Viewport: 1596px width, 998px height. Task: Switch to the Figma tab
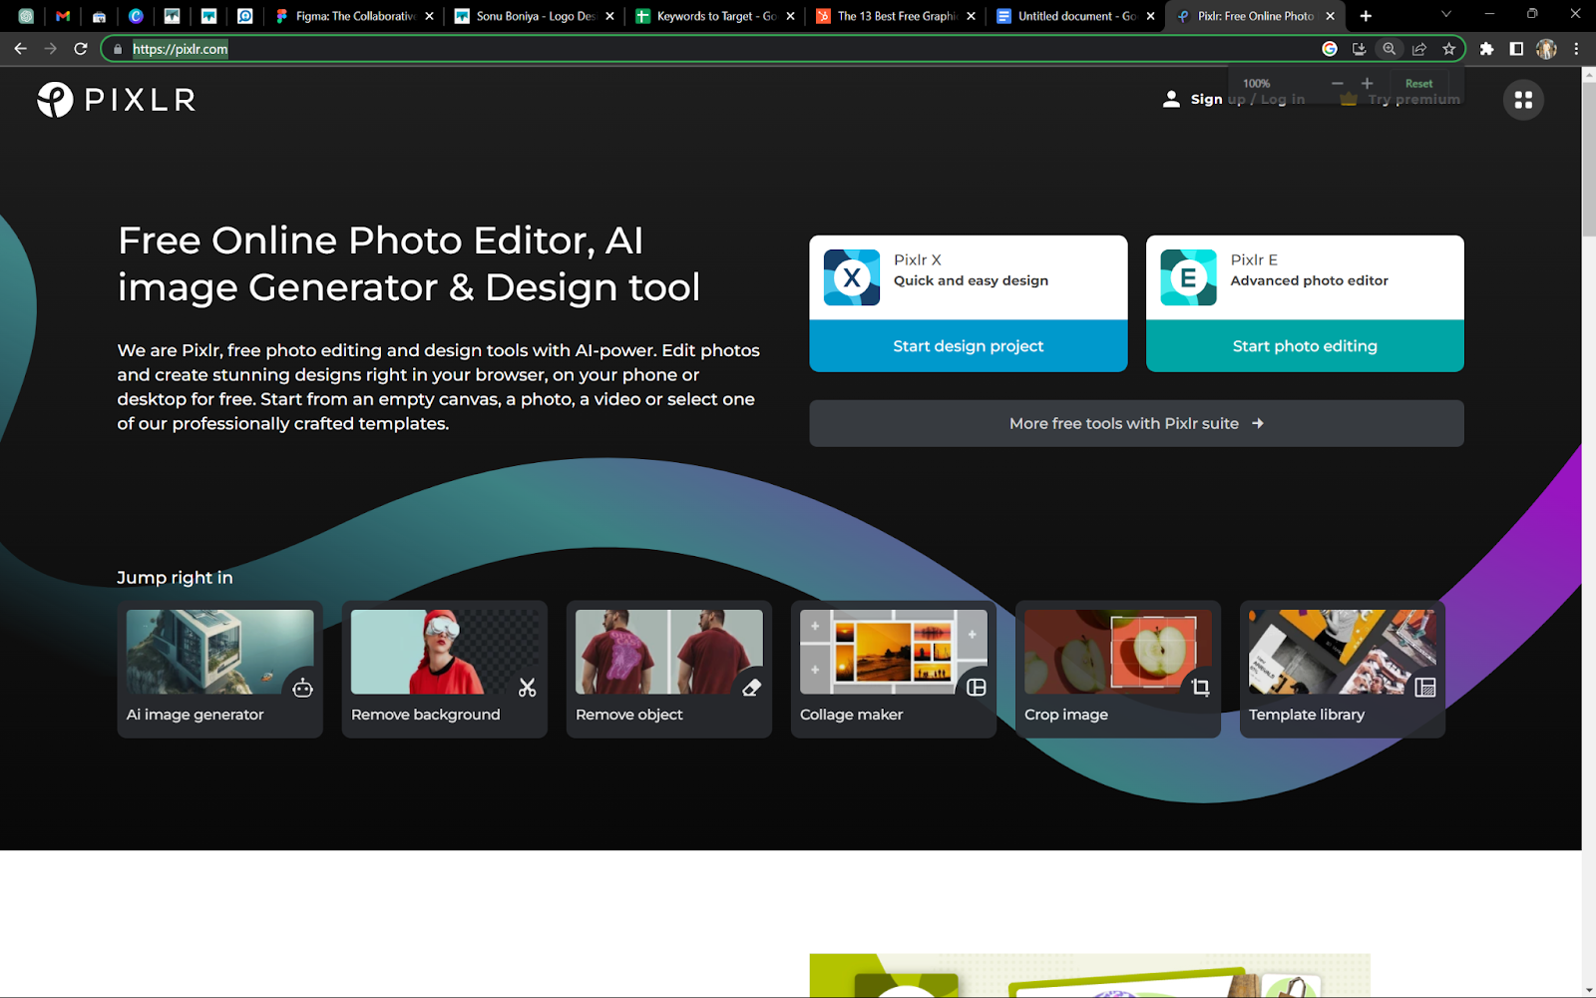pos(356,16)
